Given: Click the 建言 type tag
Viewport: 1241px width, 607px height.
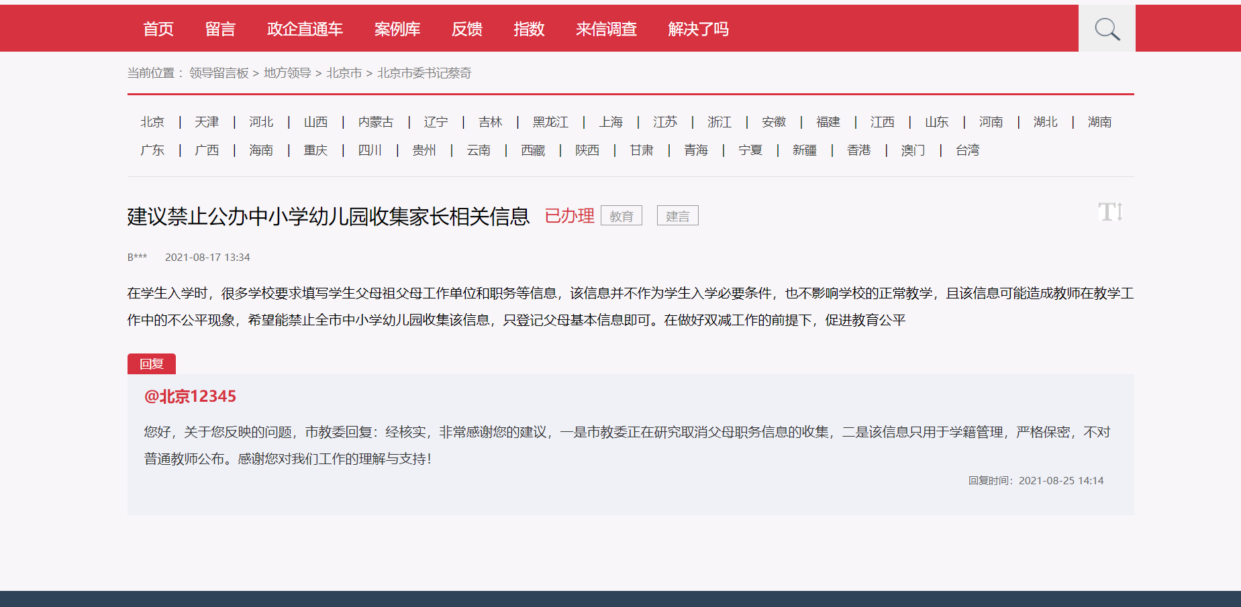Looking at the screenshot, I should pyautogui.click(x=677, y=216).
